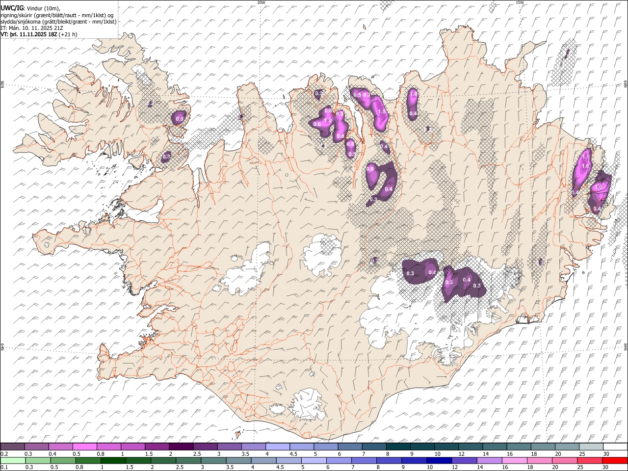Screen dimensions: 628x471
Task: Select the lower pink swatch starting at 20
Action: coord(564,460)
